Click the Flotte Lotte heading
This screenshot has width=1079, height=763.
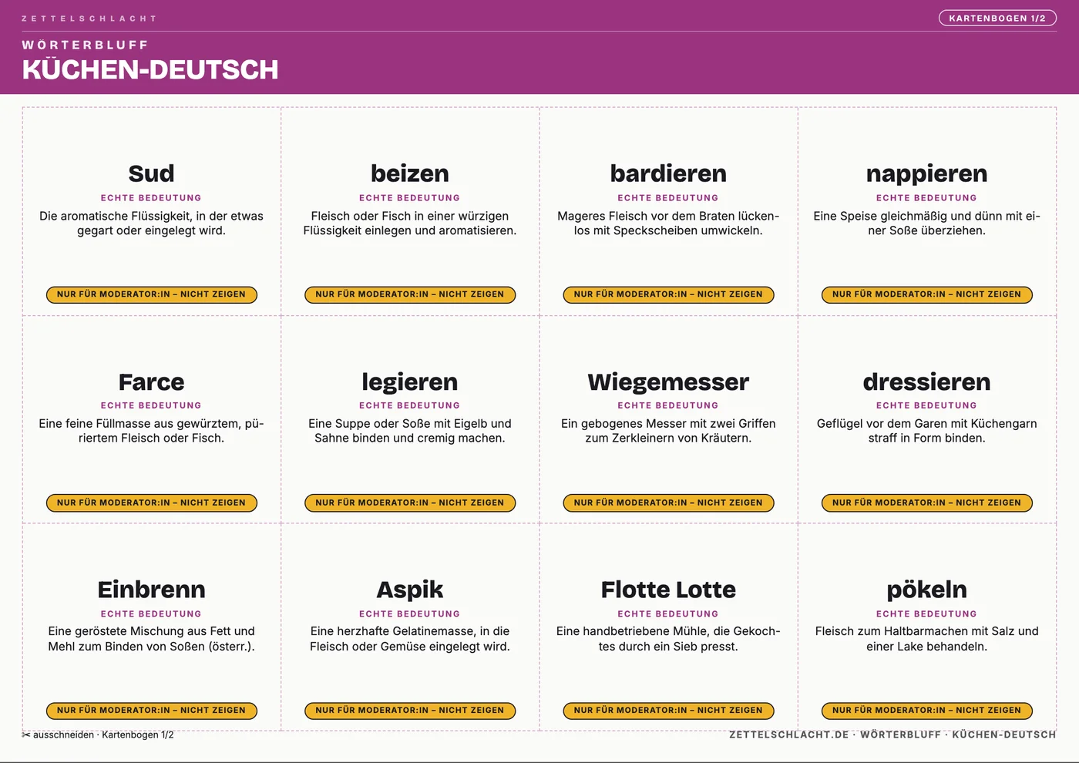click(668, 590)
